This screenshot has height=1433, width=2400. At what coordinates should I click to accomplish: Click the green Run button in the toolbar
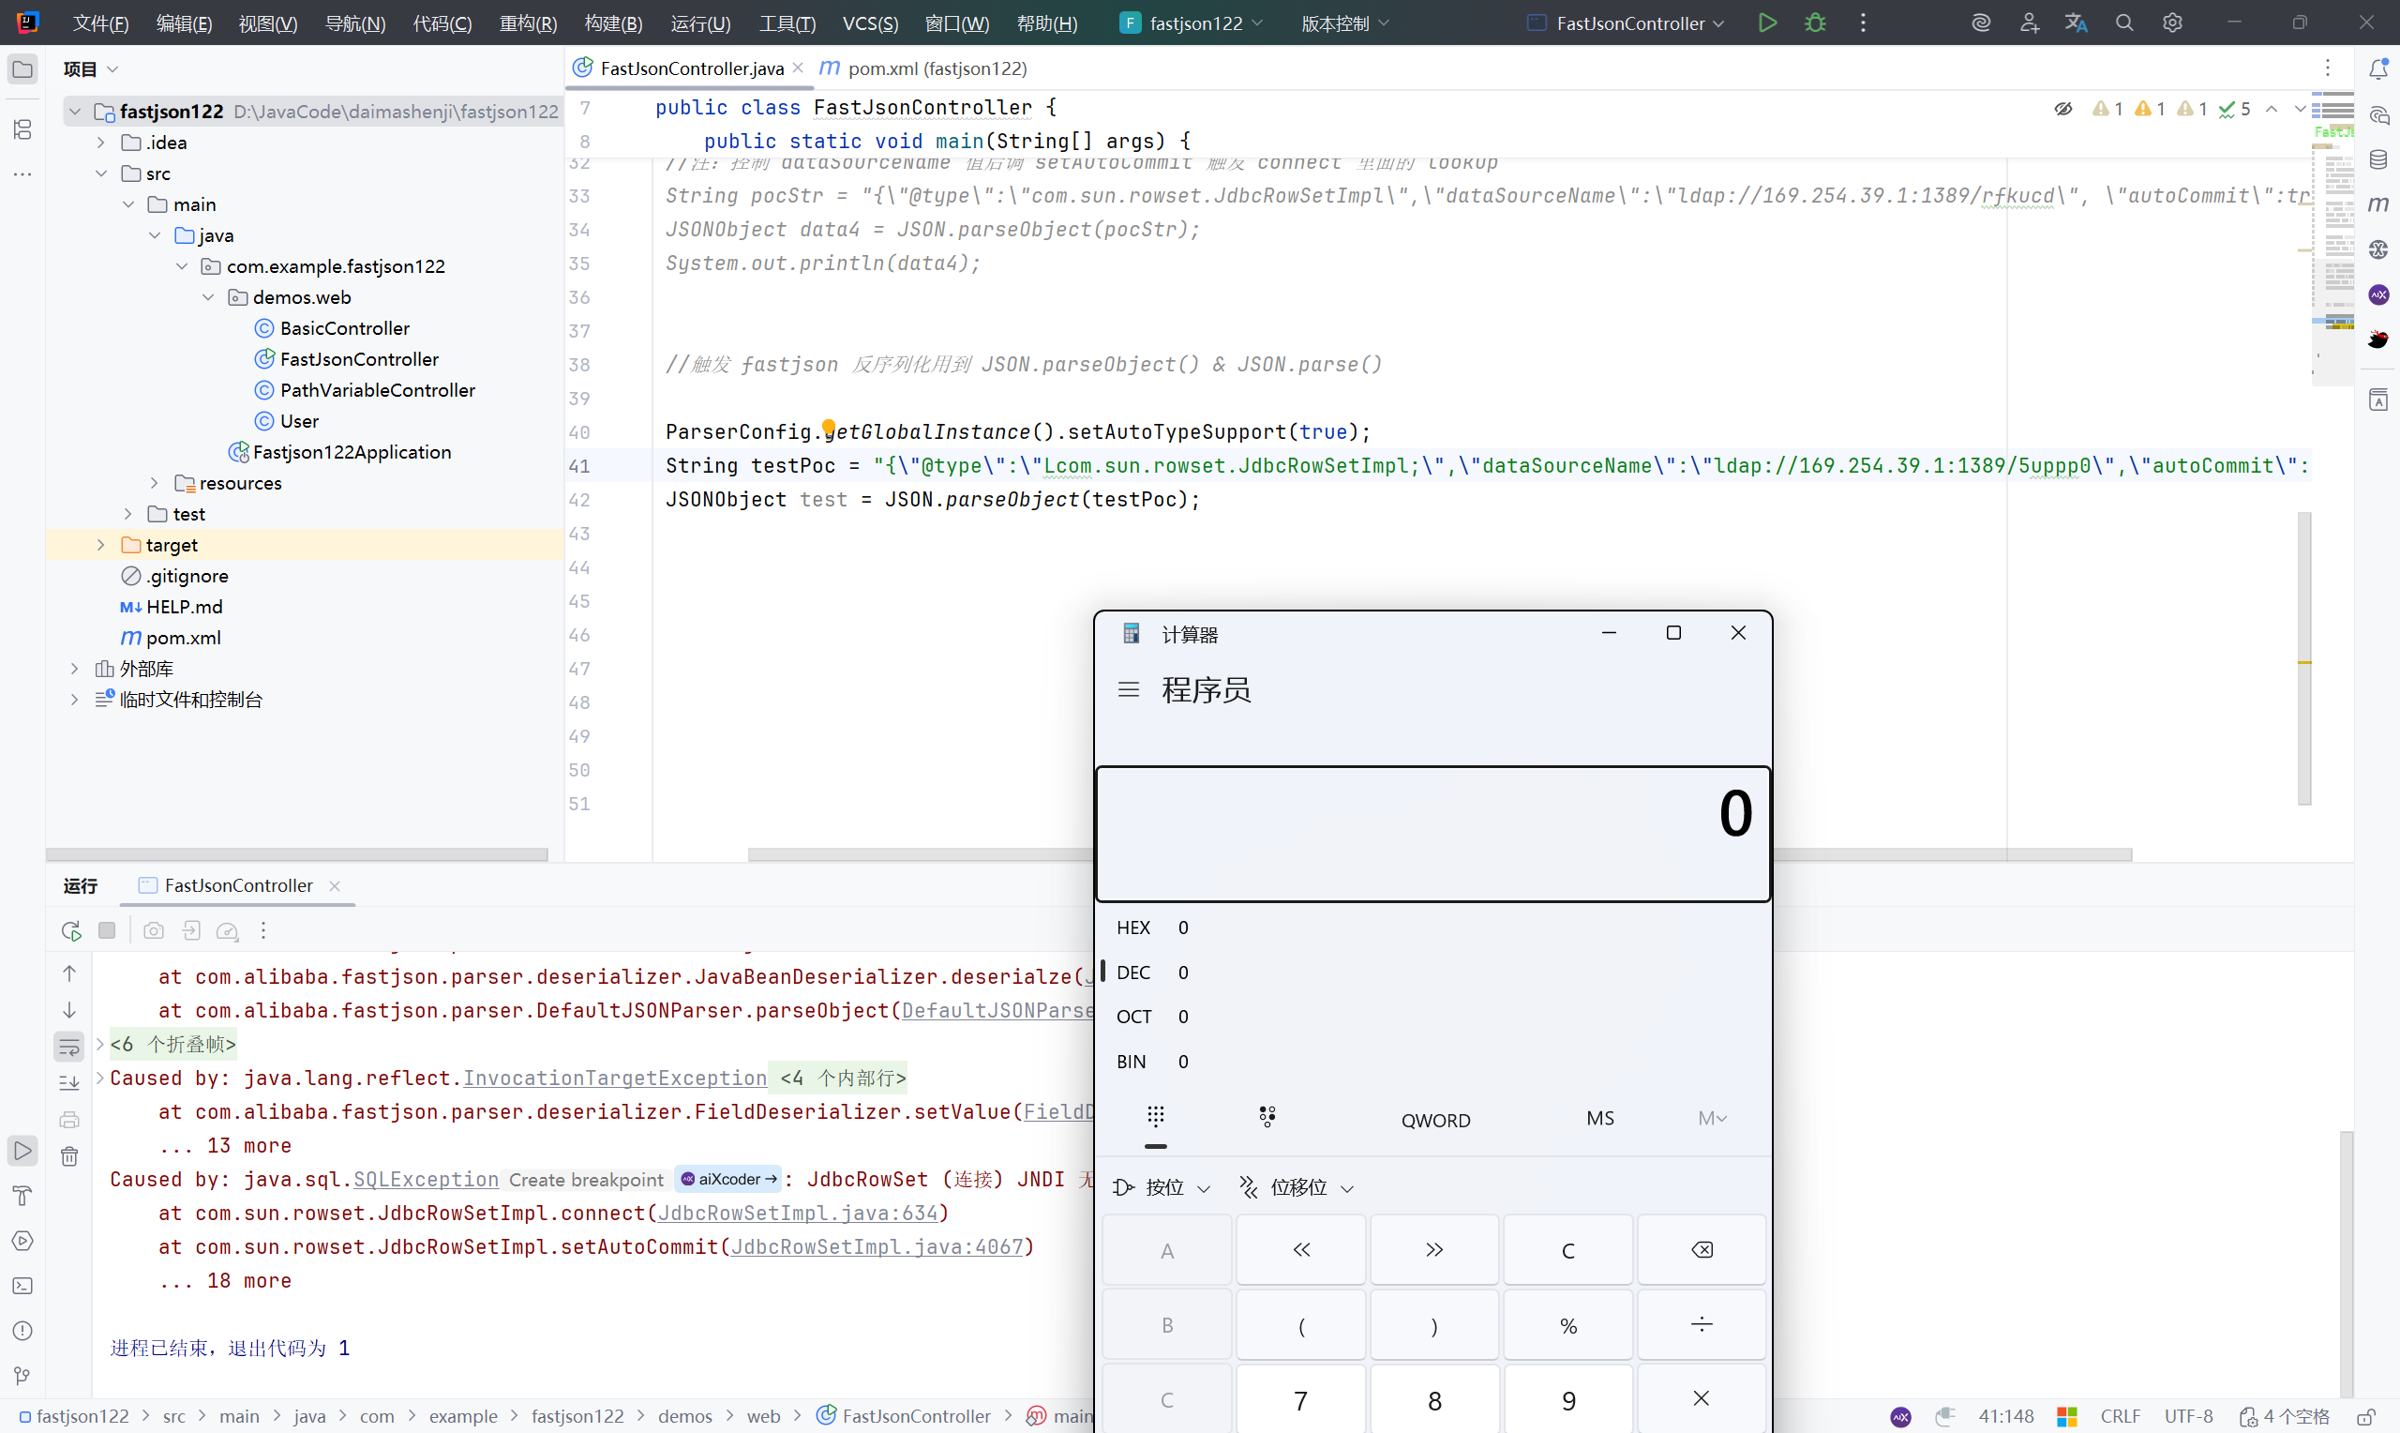[1767, 23]
